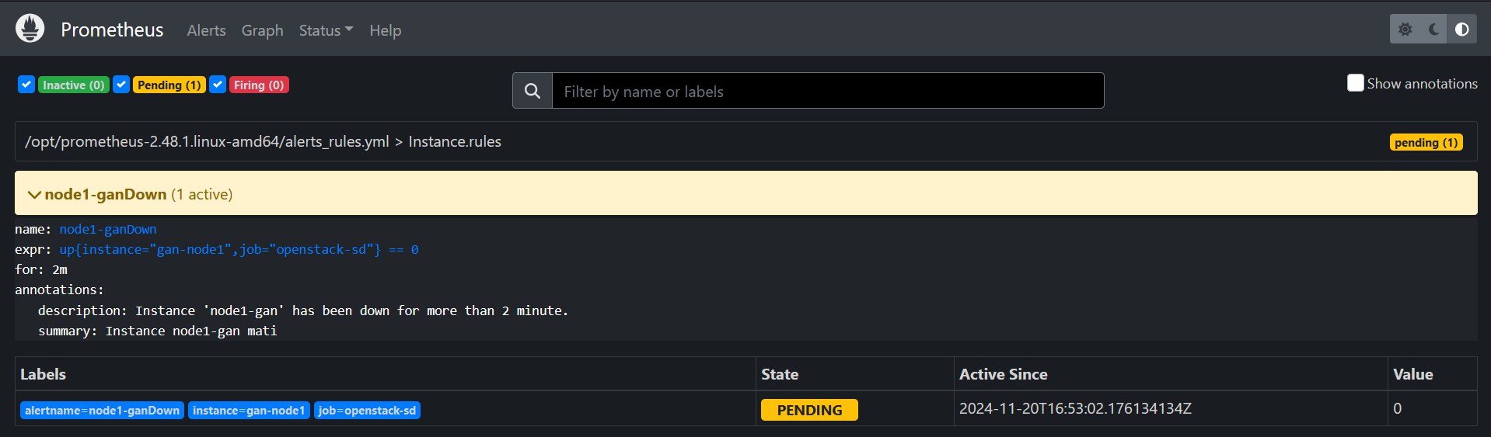Switch to dark theme moon icon
This screenshot has height=437, width=1491.
(x=1433, y=29)
